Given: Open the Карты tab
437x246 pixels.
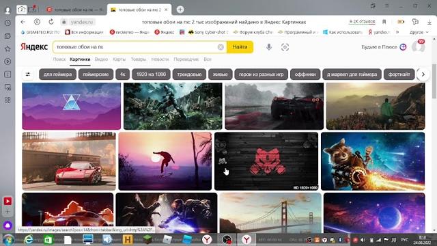Looking at the screenshot, I should pos(119,59).
